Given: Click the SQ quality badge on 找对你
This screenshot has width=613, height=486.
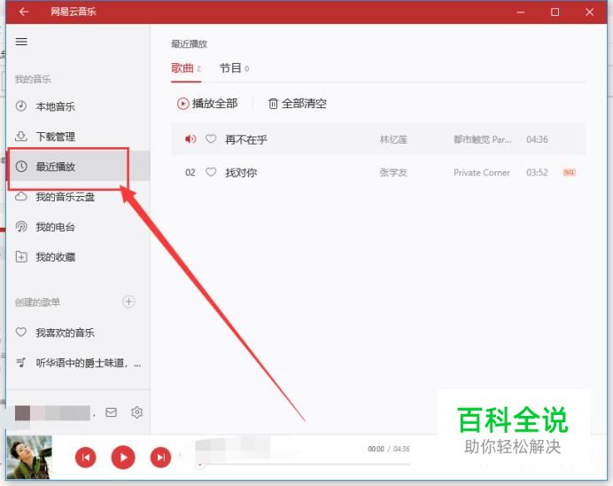Looking at the screenshot, I should point(570,173).
